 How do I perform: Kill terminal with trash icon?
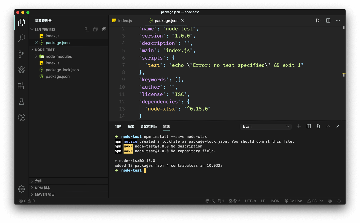318,126
